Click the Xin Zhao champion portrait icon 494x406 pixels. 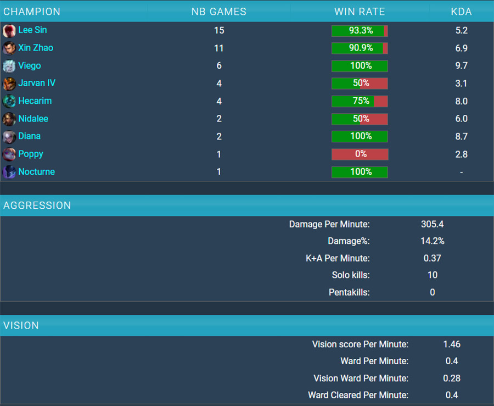pyautogui.click(x=9, y=48)
